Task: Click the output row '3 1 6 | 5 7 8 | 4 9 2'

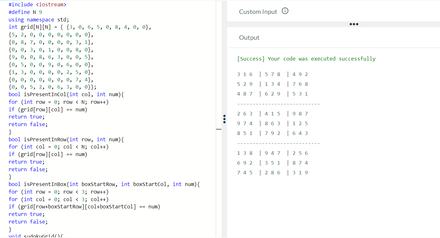Action: click(273, 74)
